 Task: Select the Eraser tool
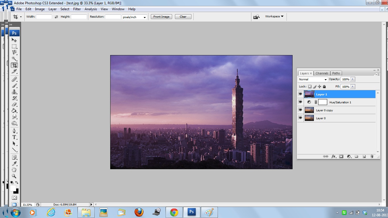[x=14, y=104]
